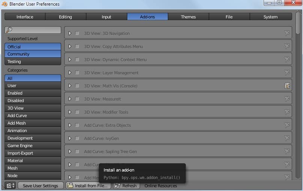This screenshot has height=191, width=303.
Task: Click the community icon on IvyGen row
Action: click(x=287, y=138)
